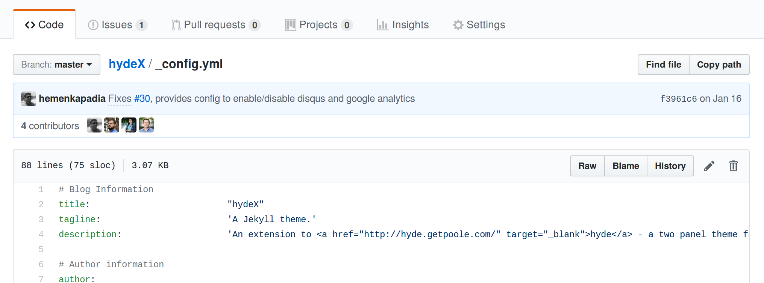Image resolution: width=764 pixels, height=283 pixels.
Task: Open repository Settings tab
Action: point(479,25)
